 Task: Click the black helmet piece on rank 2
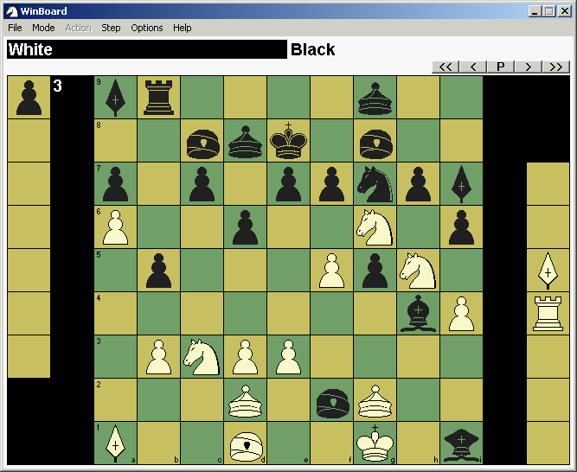331,399
